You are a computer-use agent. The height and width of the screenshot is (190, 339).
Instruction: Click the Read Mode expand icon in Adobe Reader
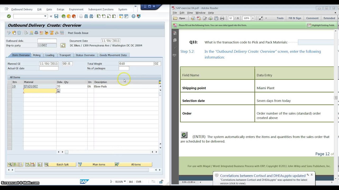pyautogui.click(x=261, y=18)
